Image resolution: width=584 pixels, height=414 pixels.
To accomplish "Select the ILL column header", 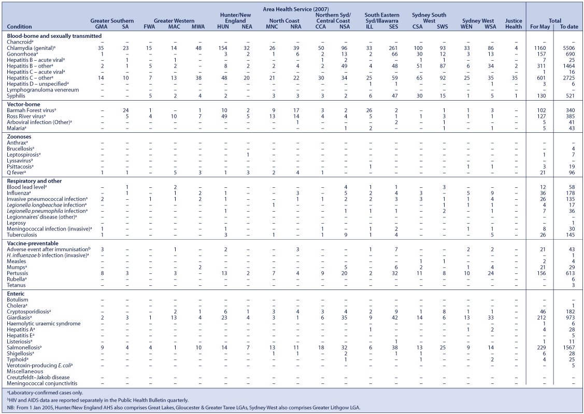I will click(369, 27).
